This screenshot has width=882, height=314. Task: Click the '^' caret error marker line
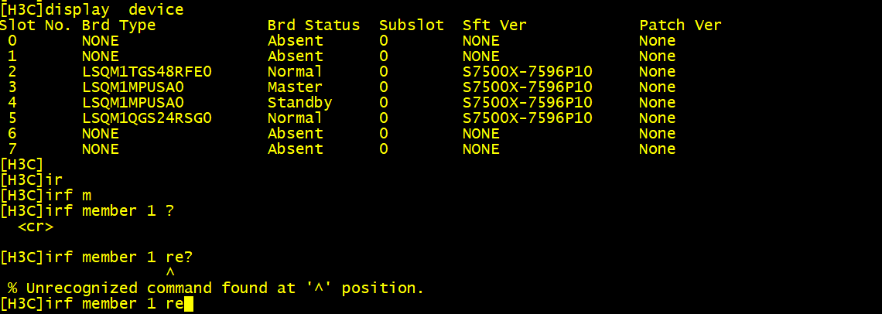pyautogui.click(x=170, y=273)
